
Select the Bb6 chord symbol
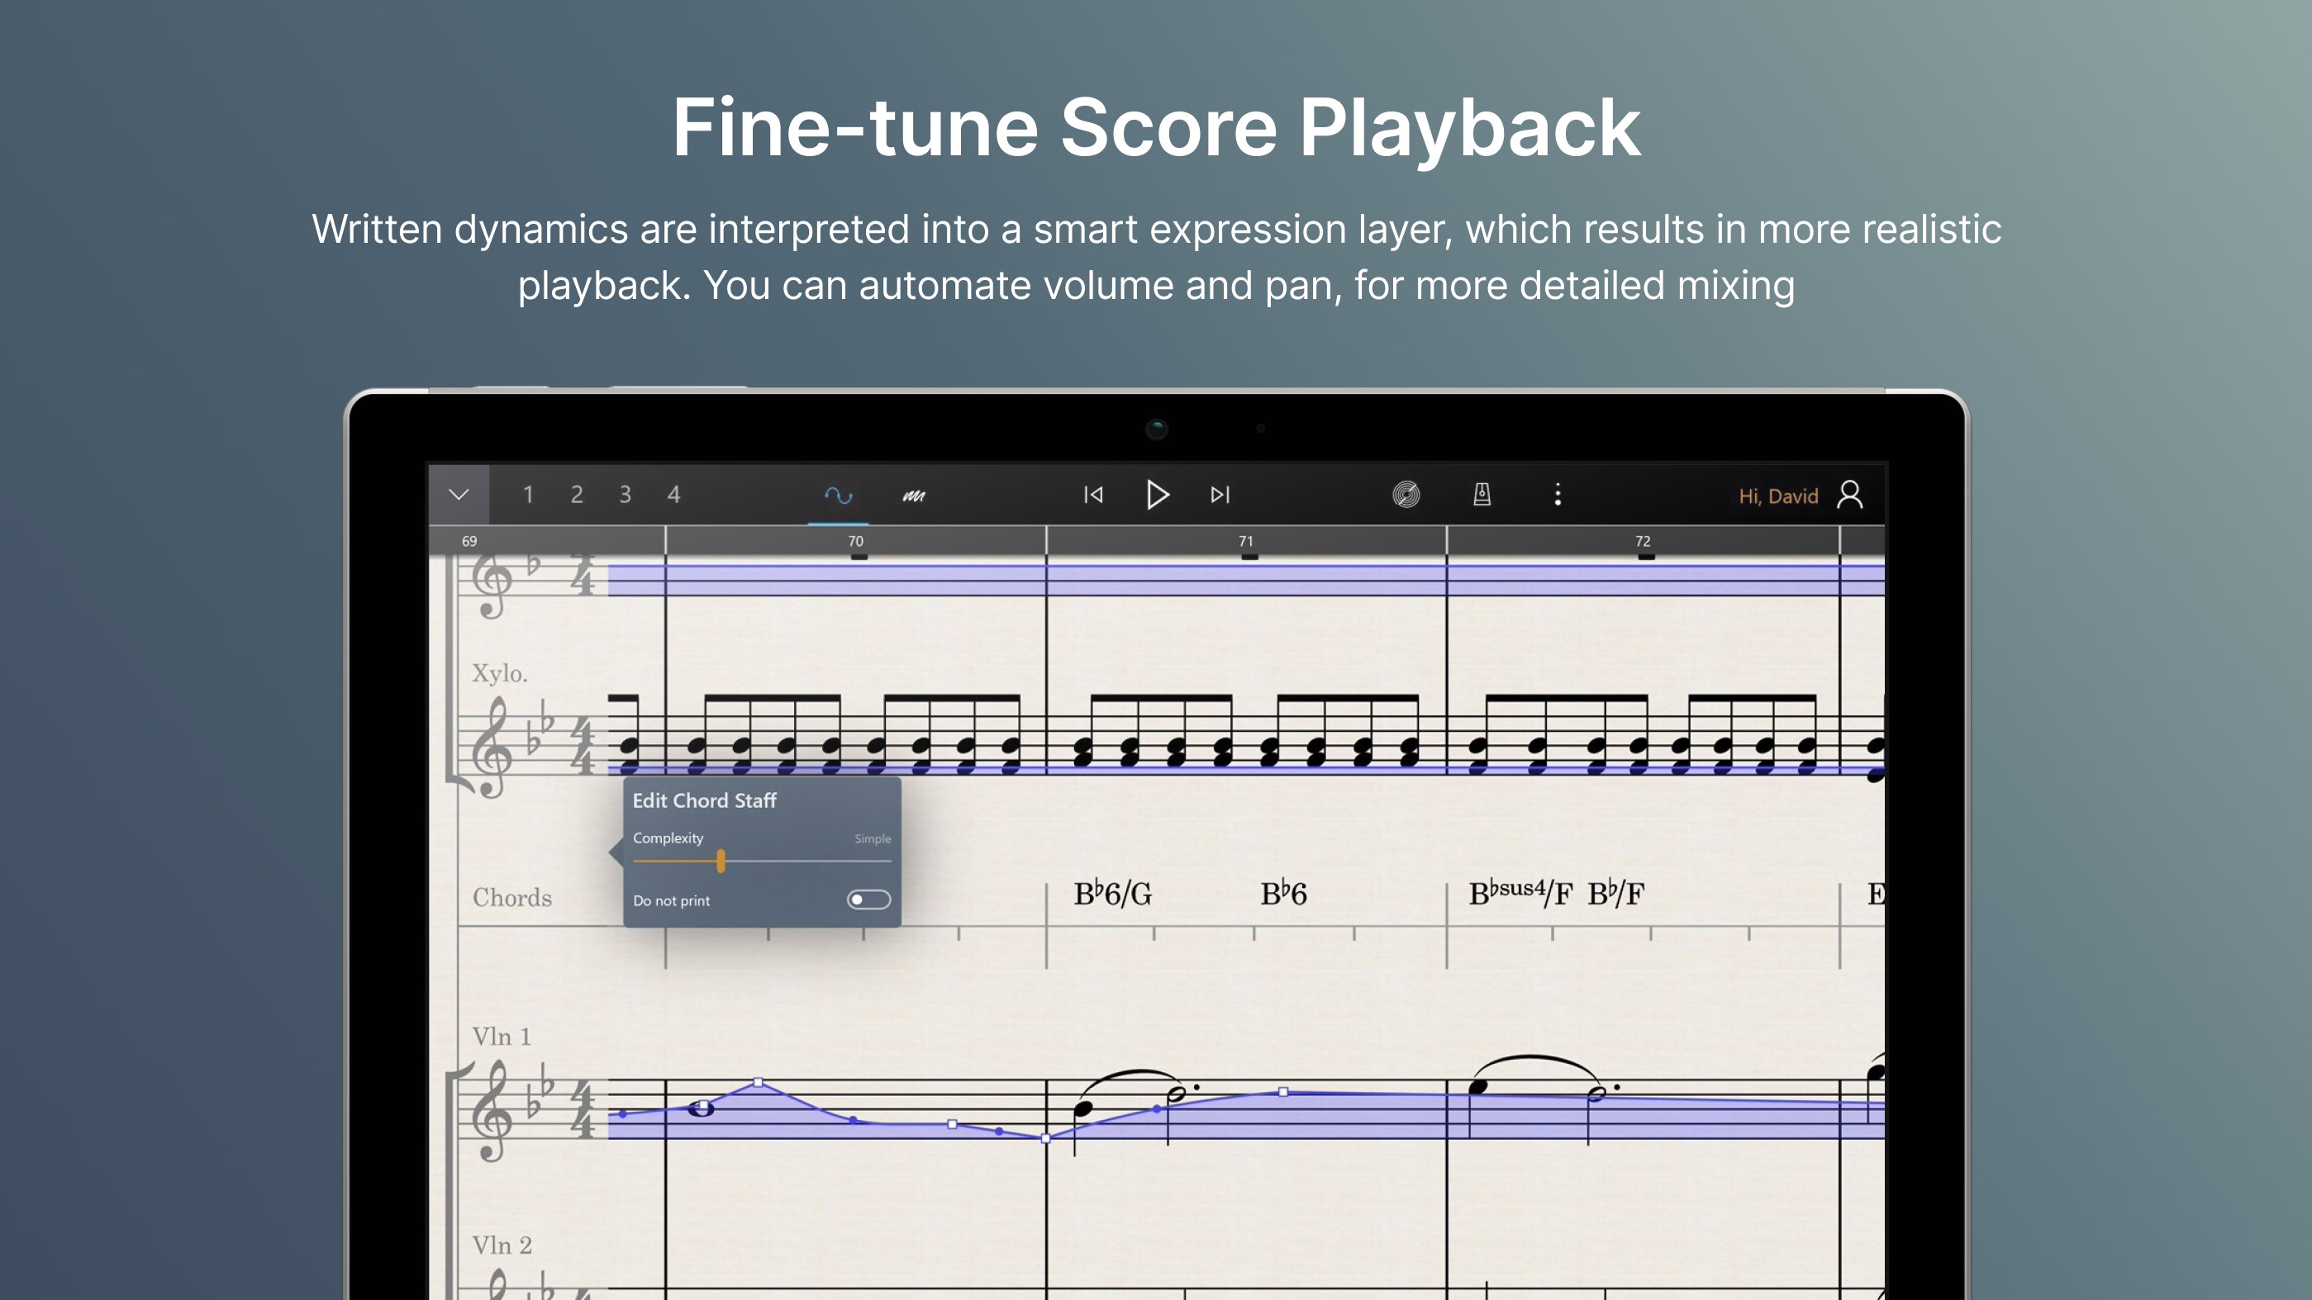pyautogui.click(x=1283, y=892)
